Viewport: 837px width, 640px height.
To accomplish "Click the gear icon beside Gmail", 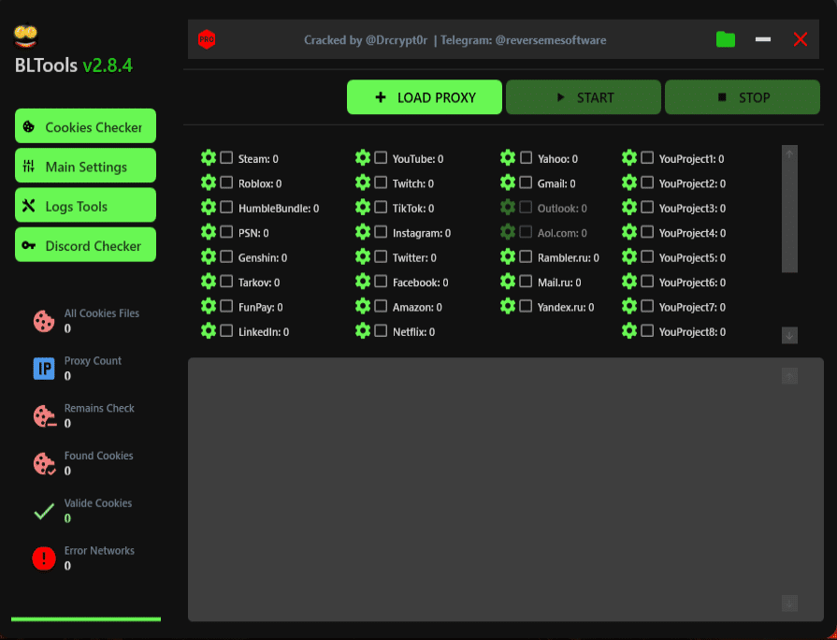I will [x=508, y=182].
